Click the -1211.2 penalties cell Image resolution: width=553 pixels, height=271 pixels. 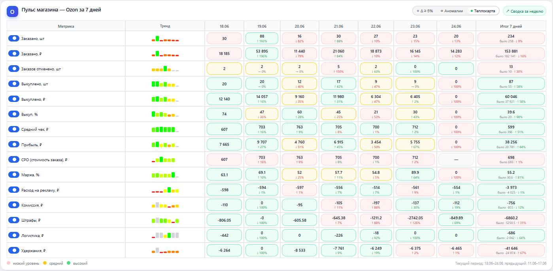pyautogui.click(x=376, y=220)
